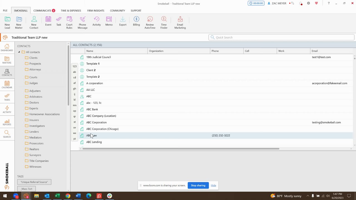The image size is (356, 200).
Task: Switch to the COMMUNICATE tab
Action: [x=44, y=11]
